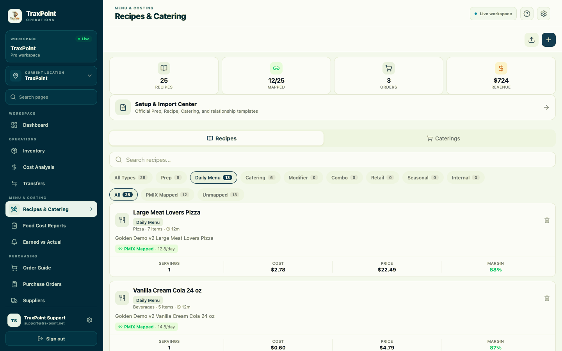Image resolution: width=562 pixels, height=351 pixels.
Task: Click the orders cart icon in stats card
Action: [x=389, y=68]
